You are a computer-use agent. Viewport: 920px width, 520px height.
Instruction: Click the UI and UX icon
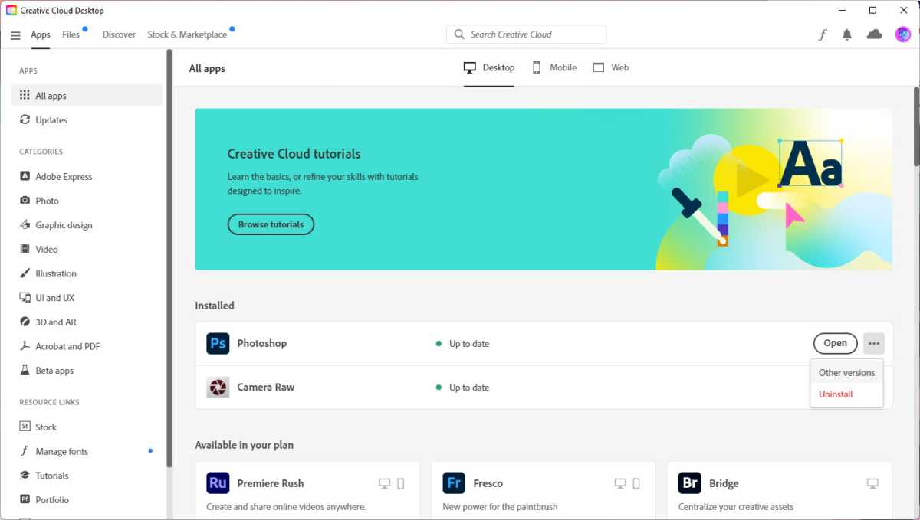[25, 298]
